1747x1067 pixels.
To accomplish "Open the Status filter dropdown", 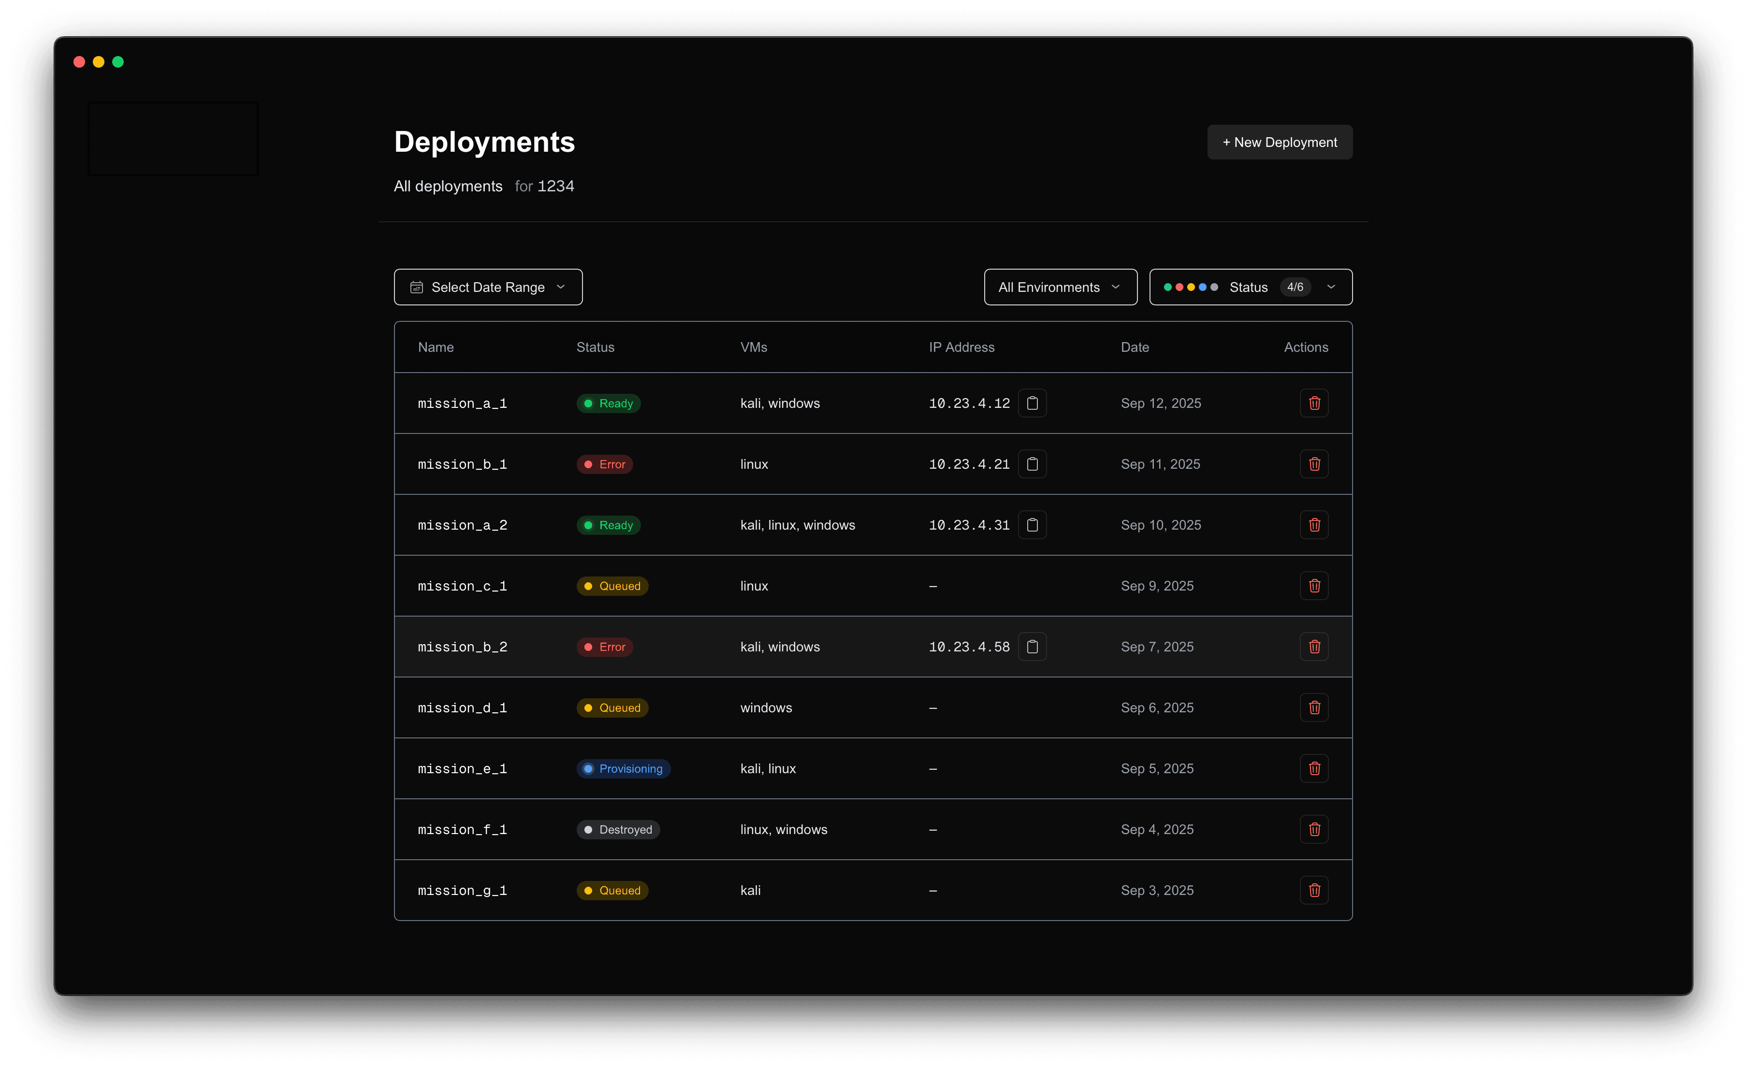I will coord(1251,287).
